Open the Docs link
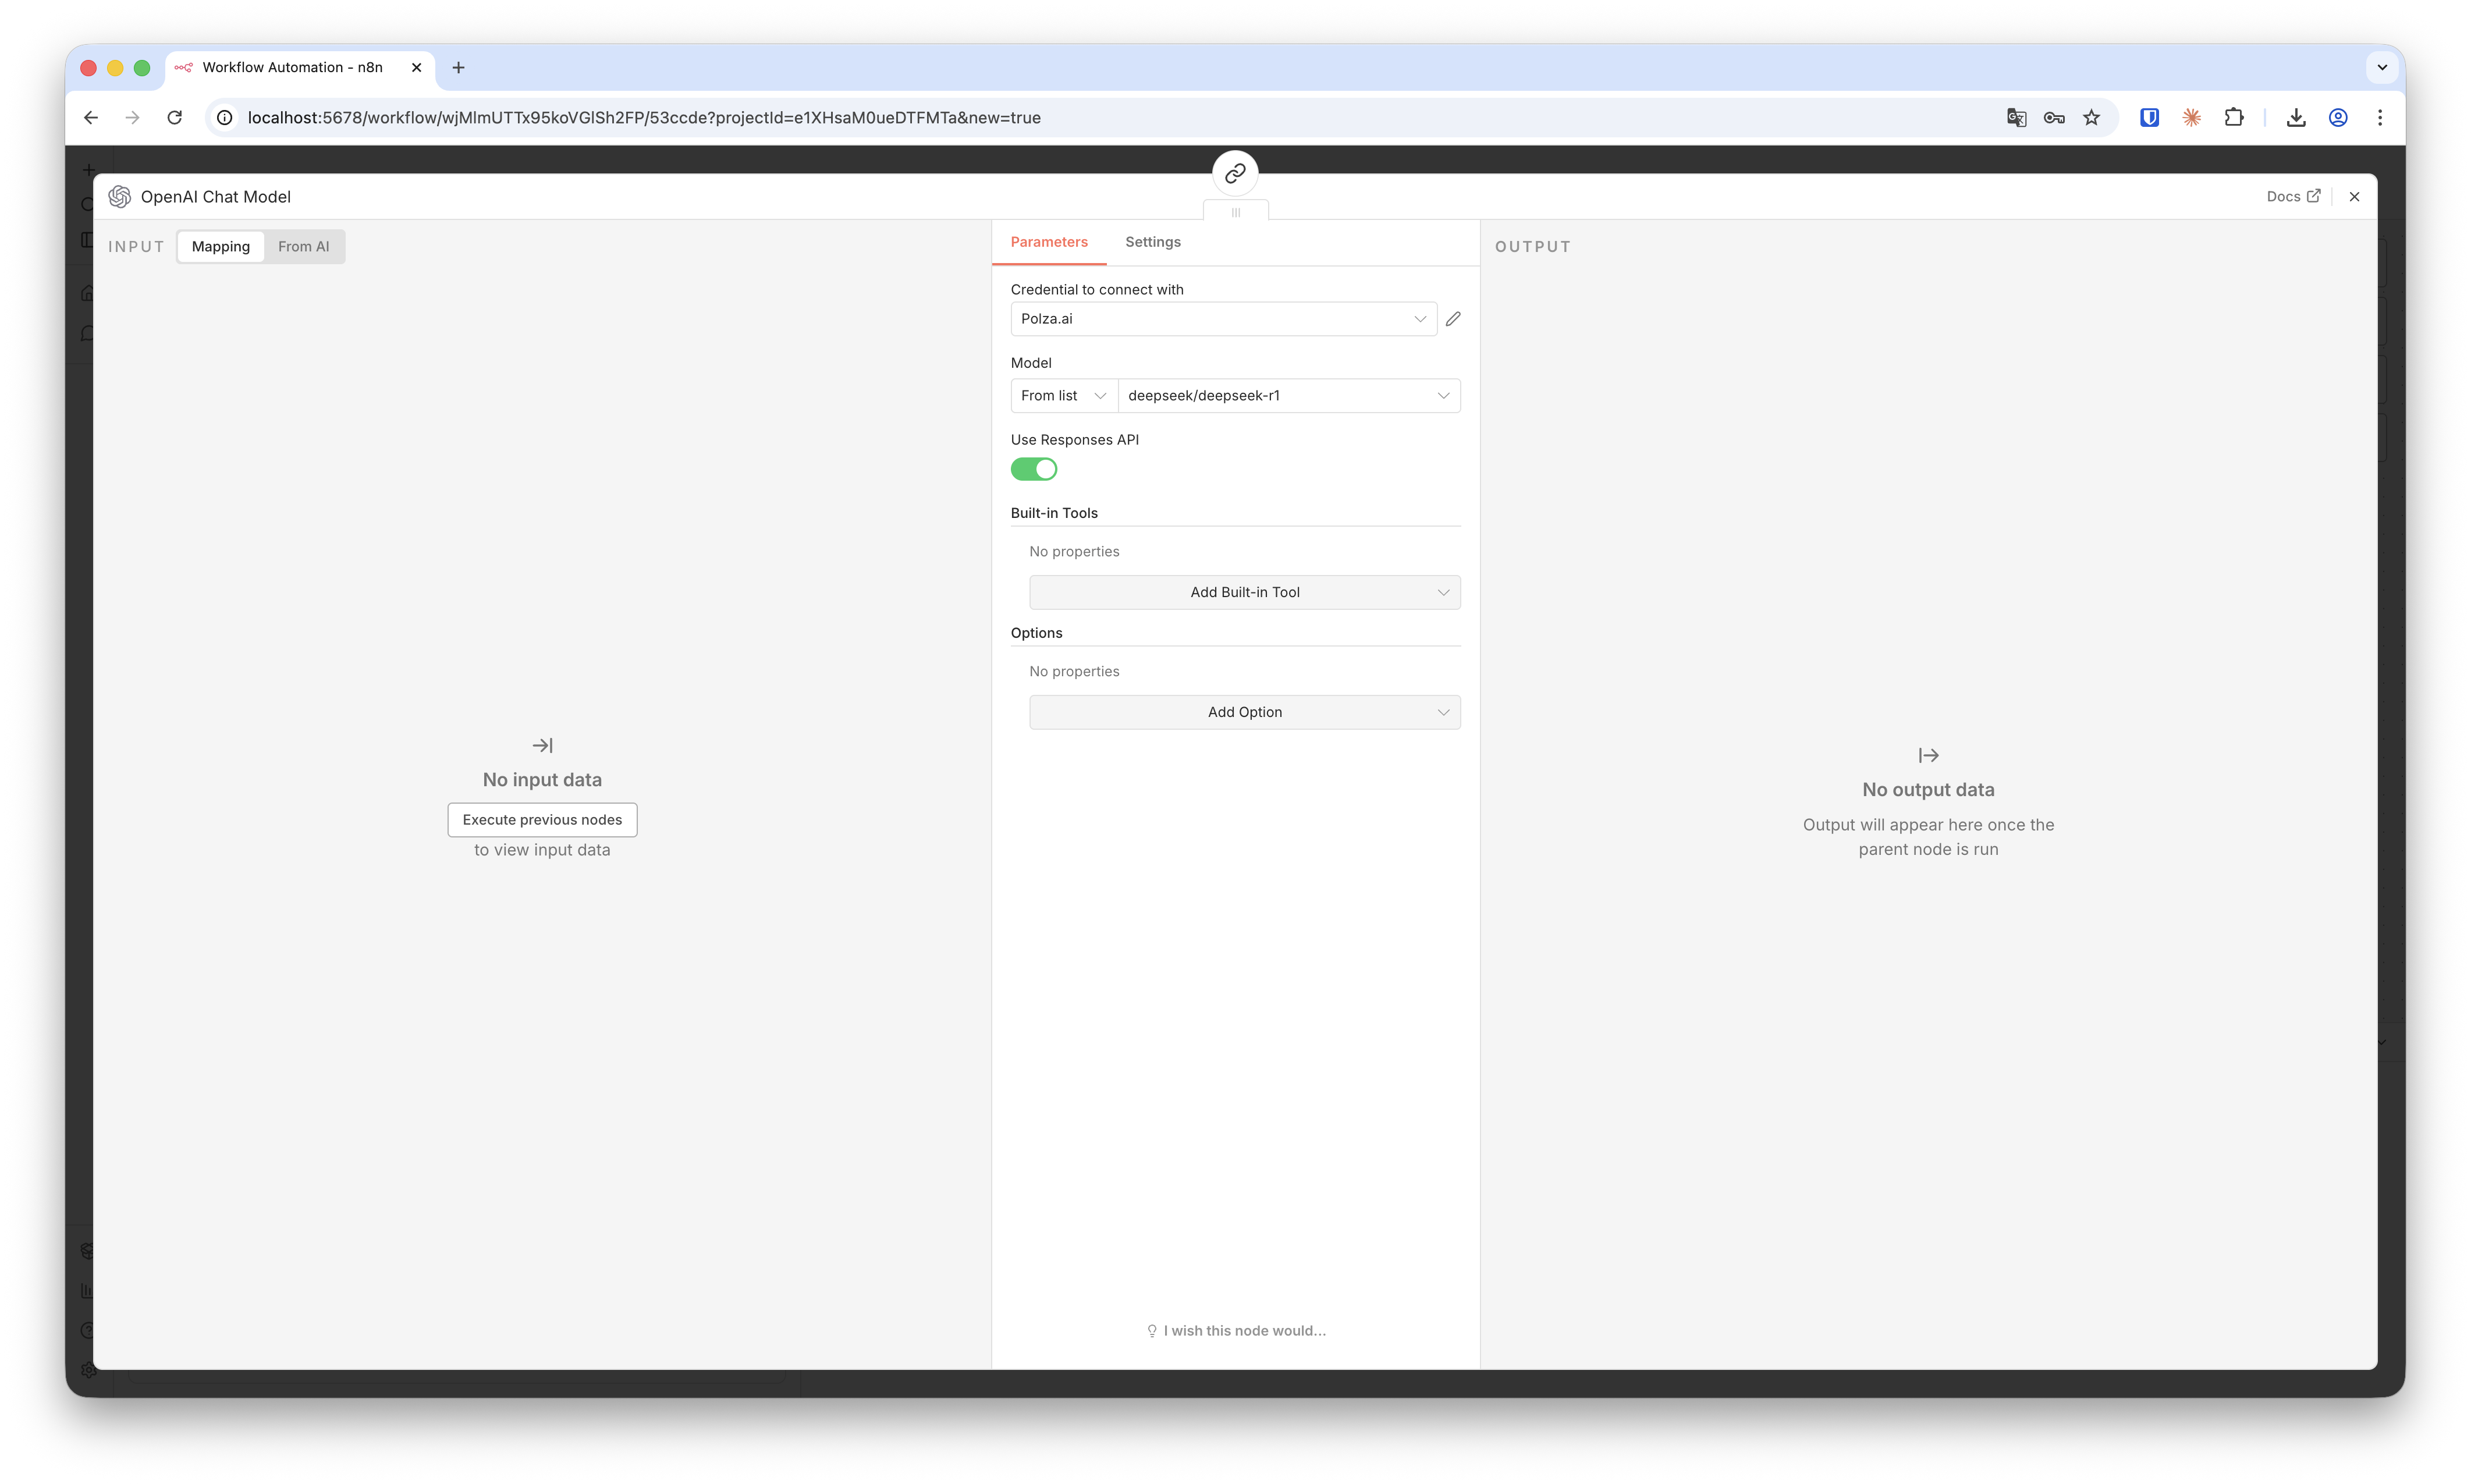Viewport: 2471px width, 1484px height. [2291, 197]
